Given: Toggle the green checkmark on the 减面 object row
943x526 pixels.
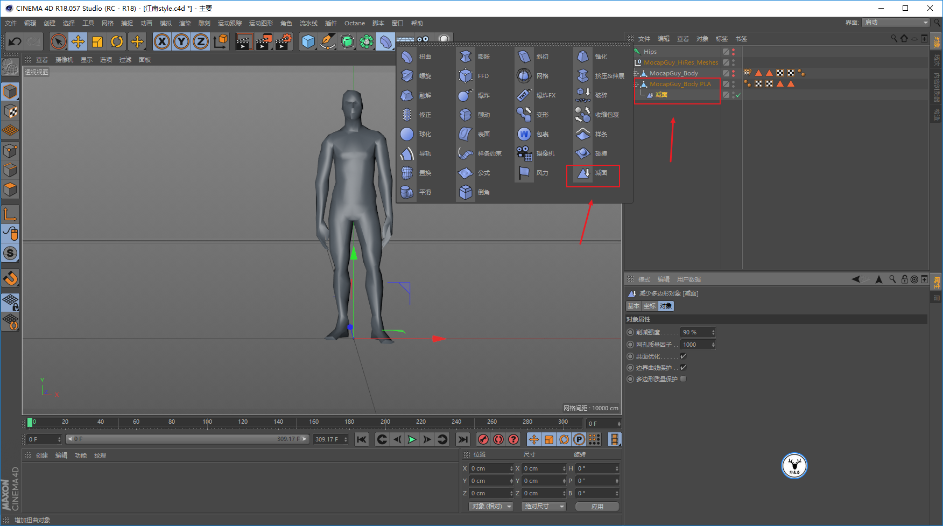Looking at the screenshot, I should 738,95.
